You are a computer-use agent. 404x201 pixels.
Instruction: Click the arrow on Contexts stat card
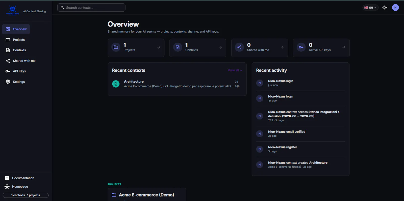tap(220, 47)
